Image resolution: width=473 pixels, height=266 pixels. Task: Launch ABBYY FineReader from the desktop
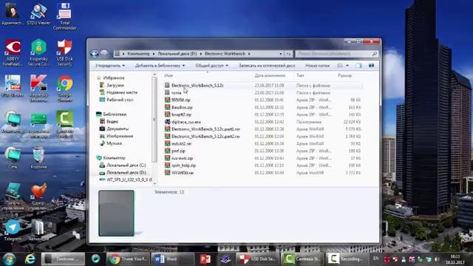(13, 52)
